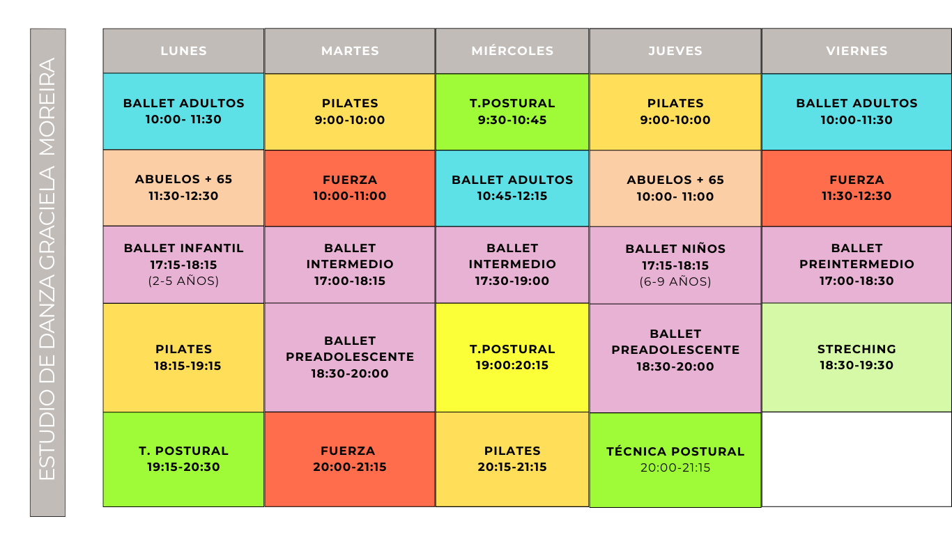Select the Fuerza 10:00-11:00 class on Tuesday
The image size is (952, 535).
[349, 188]
